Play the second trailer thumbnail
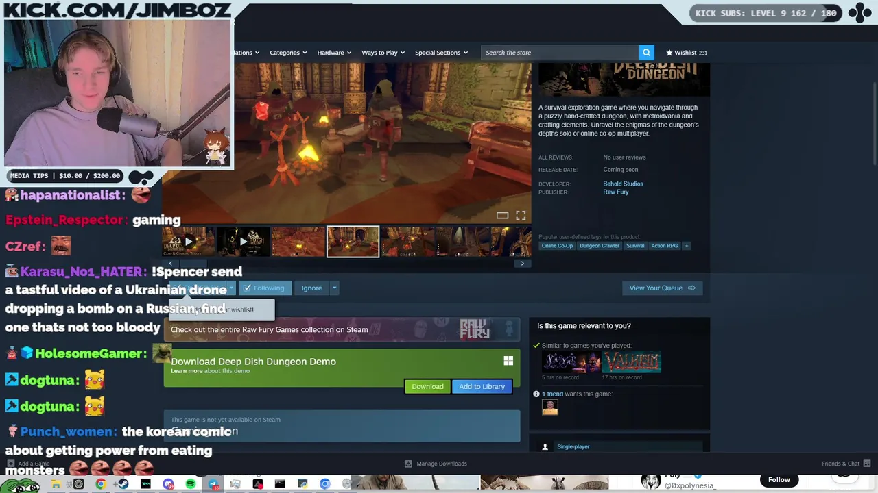The height and width of the screenshot is (493, 878). click(x=243, y=242)
